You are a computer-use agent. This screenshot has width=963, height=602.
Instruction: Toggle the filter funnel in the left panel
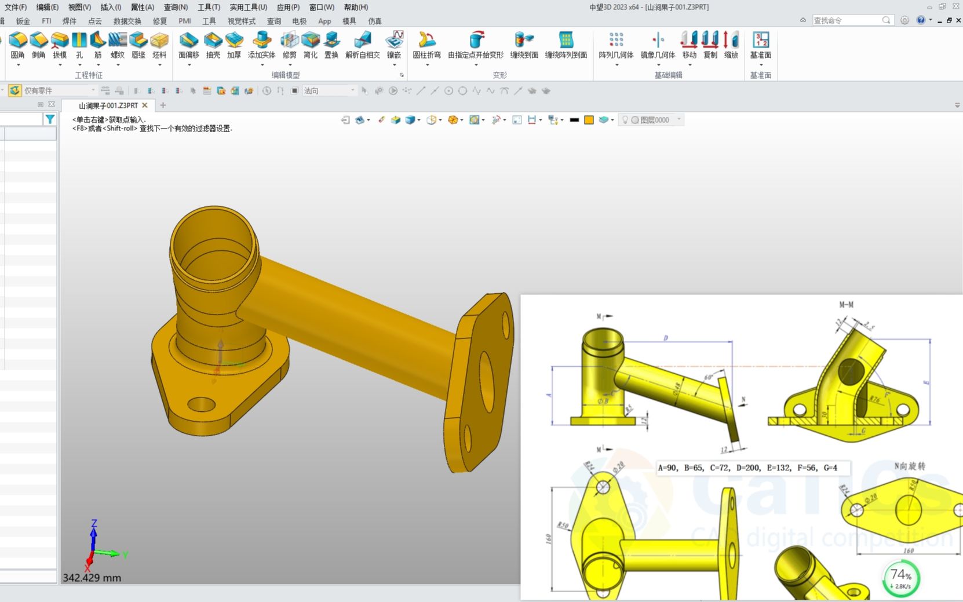[50, 119]
